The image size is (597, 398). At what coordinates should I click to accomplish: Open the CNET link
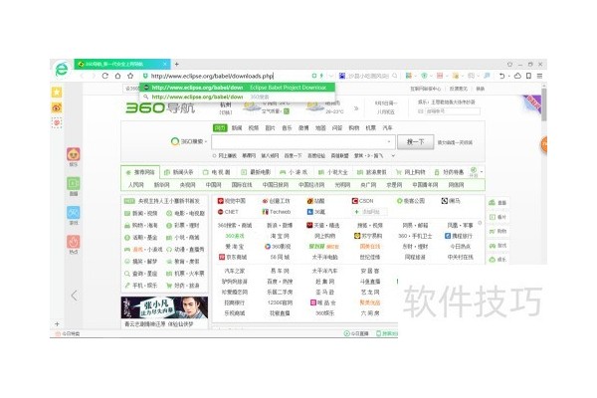pyautogui.click(x=228, y=212)
